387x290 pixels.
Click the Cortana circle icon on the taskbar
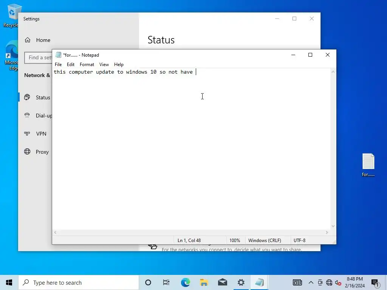(x=148, y=282)
